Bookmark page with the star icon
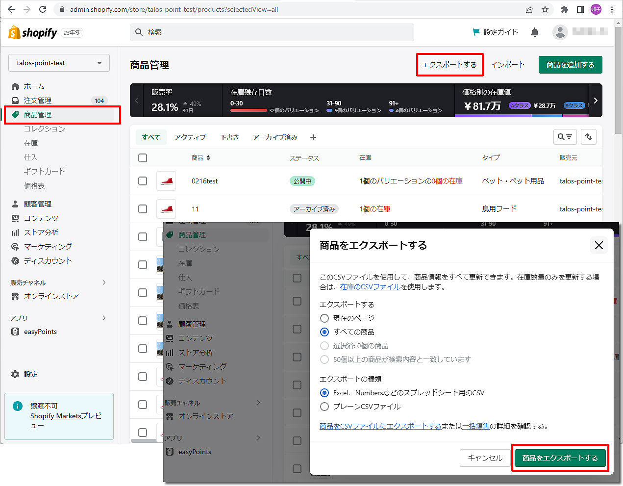 pyautogui.click(x=545, y=9)
